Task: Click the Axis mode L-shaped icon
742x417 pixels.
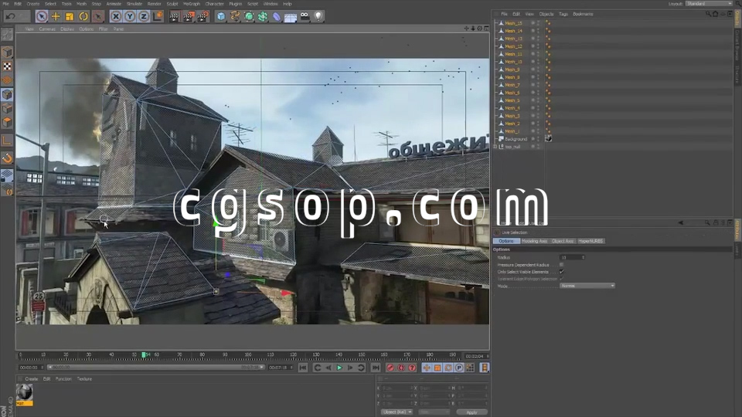Action: point(7,141)
